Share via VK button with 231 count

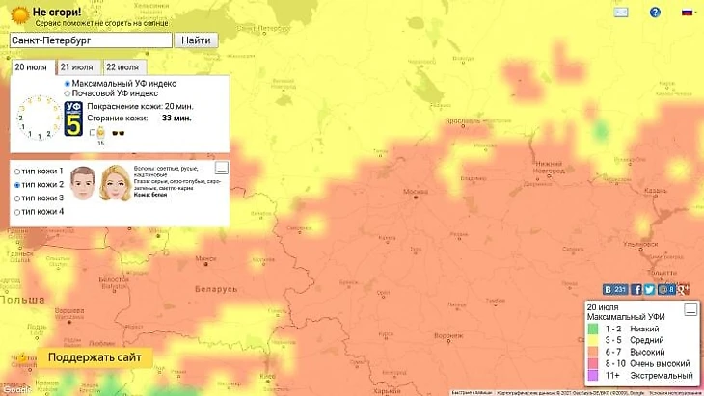[615, 290]
